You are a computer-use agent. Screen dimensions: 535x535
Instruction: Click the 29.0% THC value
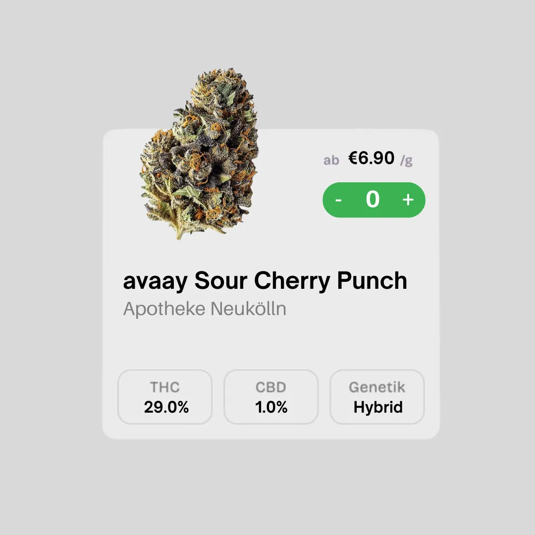coord(166,407)
